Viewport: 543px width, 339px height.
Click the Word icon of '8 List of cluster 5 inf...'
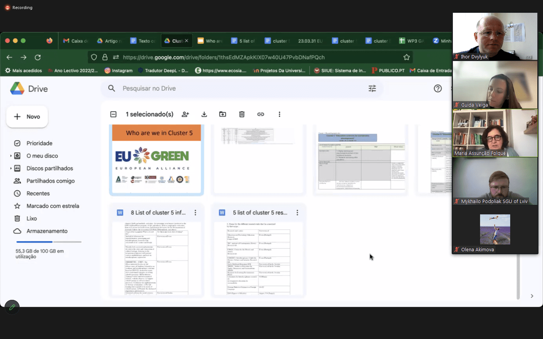120,212
